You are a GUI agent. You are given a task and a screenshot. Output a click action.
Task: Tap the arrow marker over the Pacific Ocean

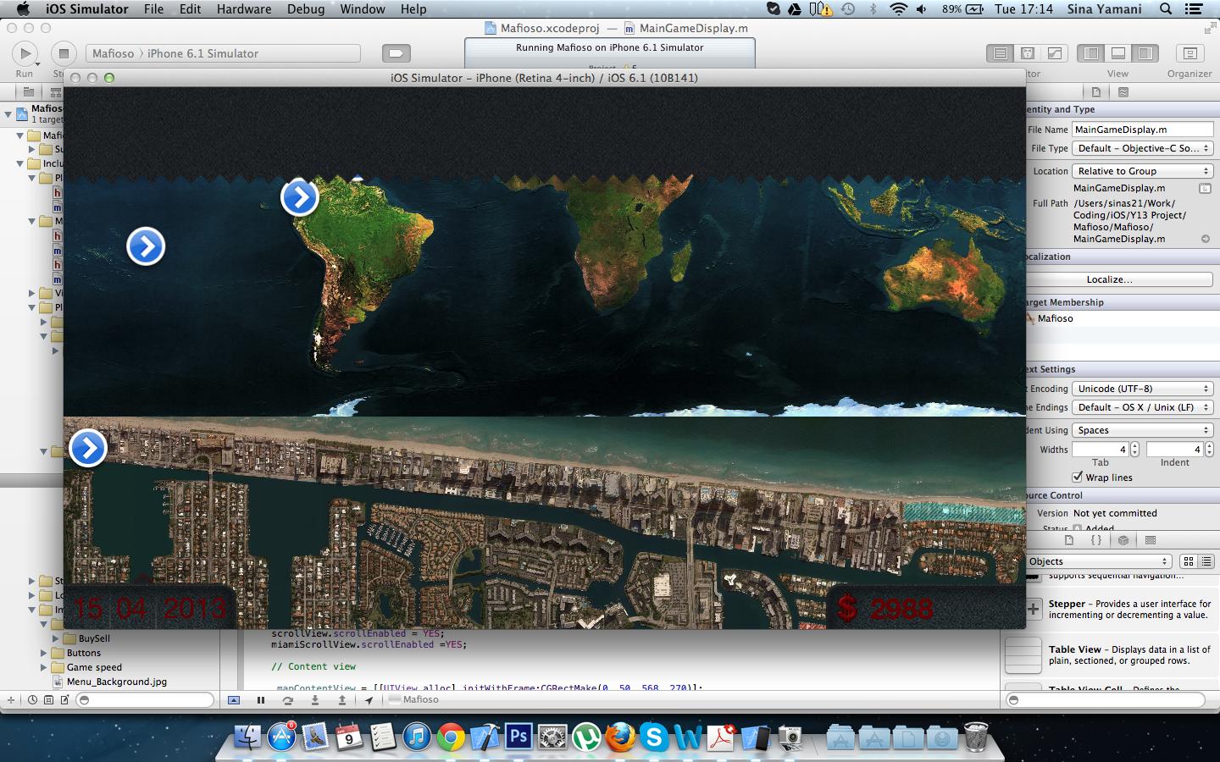pyautogui.click(x=146, y=246)
